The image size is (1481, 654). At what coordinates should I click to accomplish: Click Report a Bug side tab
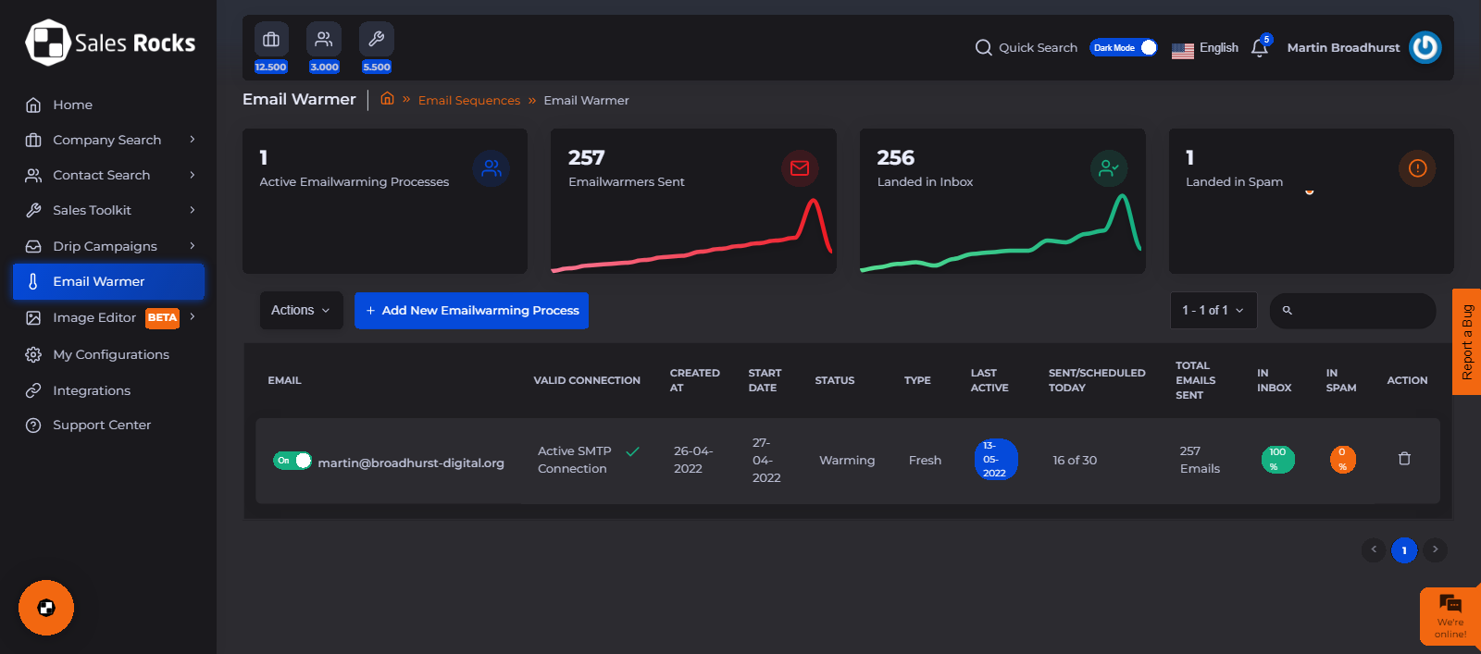point(1467,342)
